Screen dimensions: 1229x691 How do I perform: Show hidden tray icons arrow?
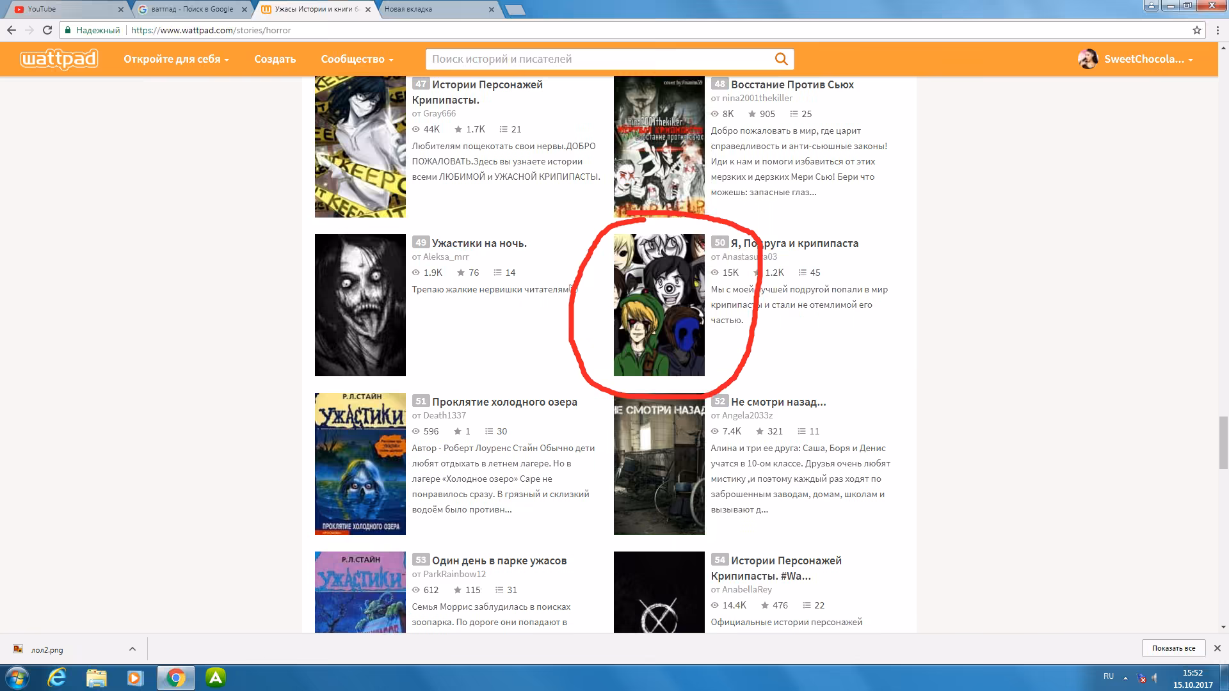tap(1126, 677)
